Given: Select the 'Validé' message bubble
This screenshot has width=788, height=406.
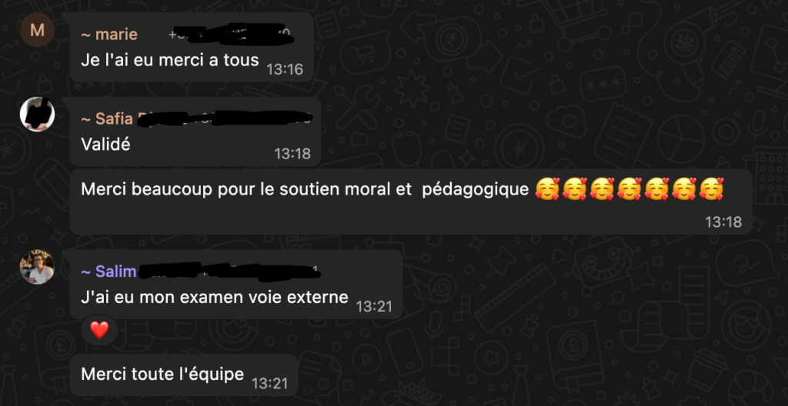Looking at the screenshot, I should click(x=195, y=131).
